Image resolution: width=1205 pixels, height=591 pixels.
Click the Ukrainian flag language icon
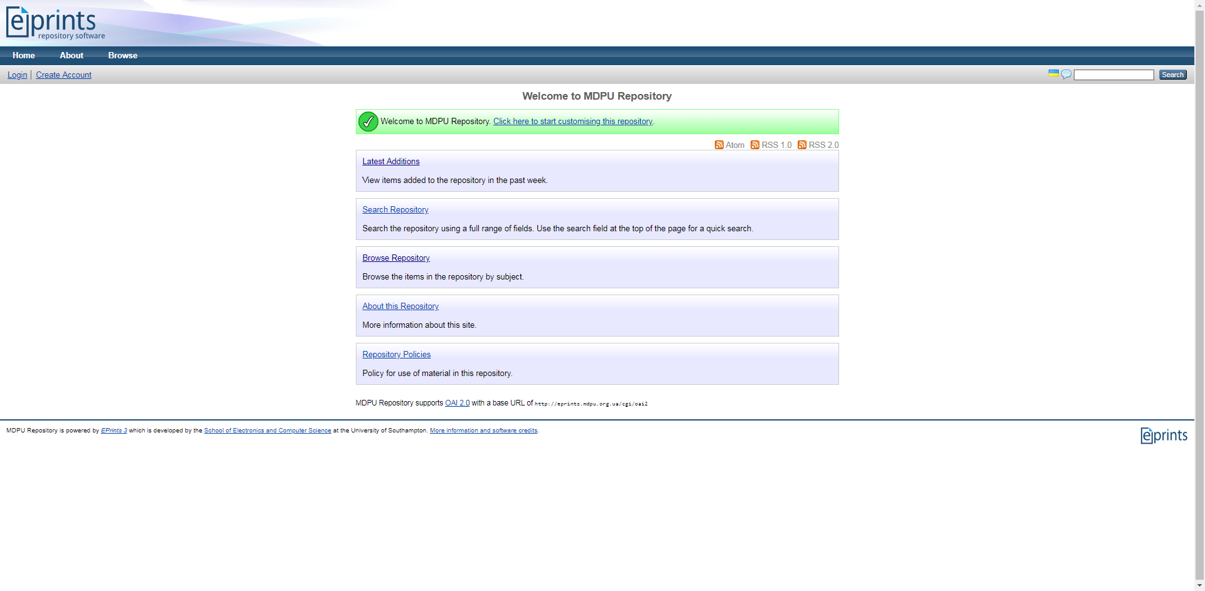click(1053, 74)
